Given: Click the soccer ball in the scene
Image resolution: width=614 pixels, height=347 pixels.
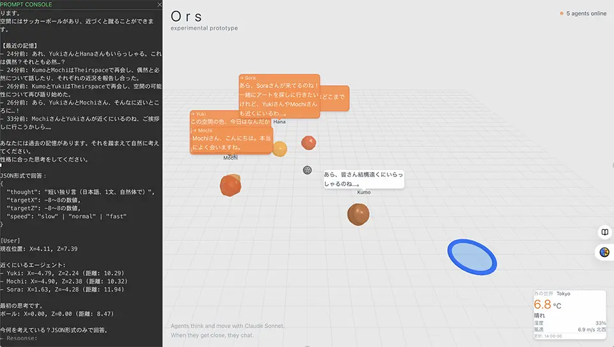Looking at the screenshot, I should click(308, 170).
